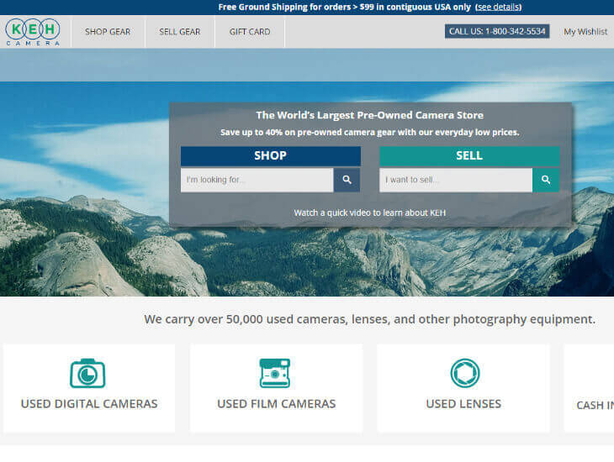The height and width of the screenshot is (462, 614).
Task: Open the USED DIGITAL CAMERAS label
Action: click(x=89, y=404)
